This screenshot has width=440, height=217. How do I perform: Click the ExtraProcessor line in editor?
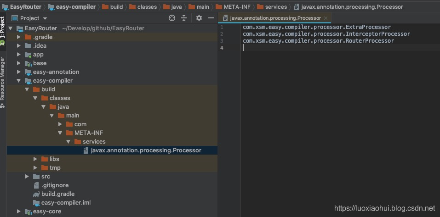(x=317, y=27)
